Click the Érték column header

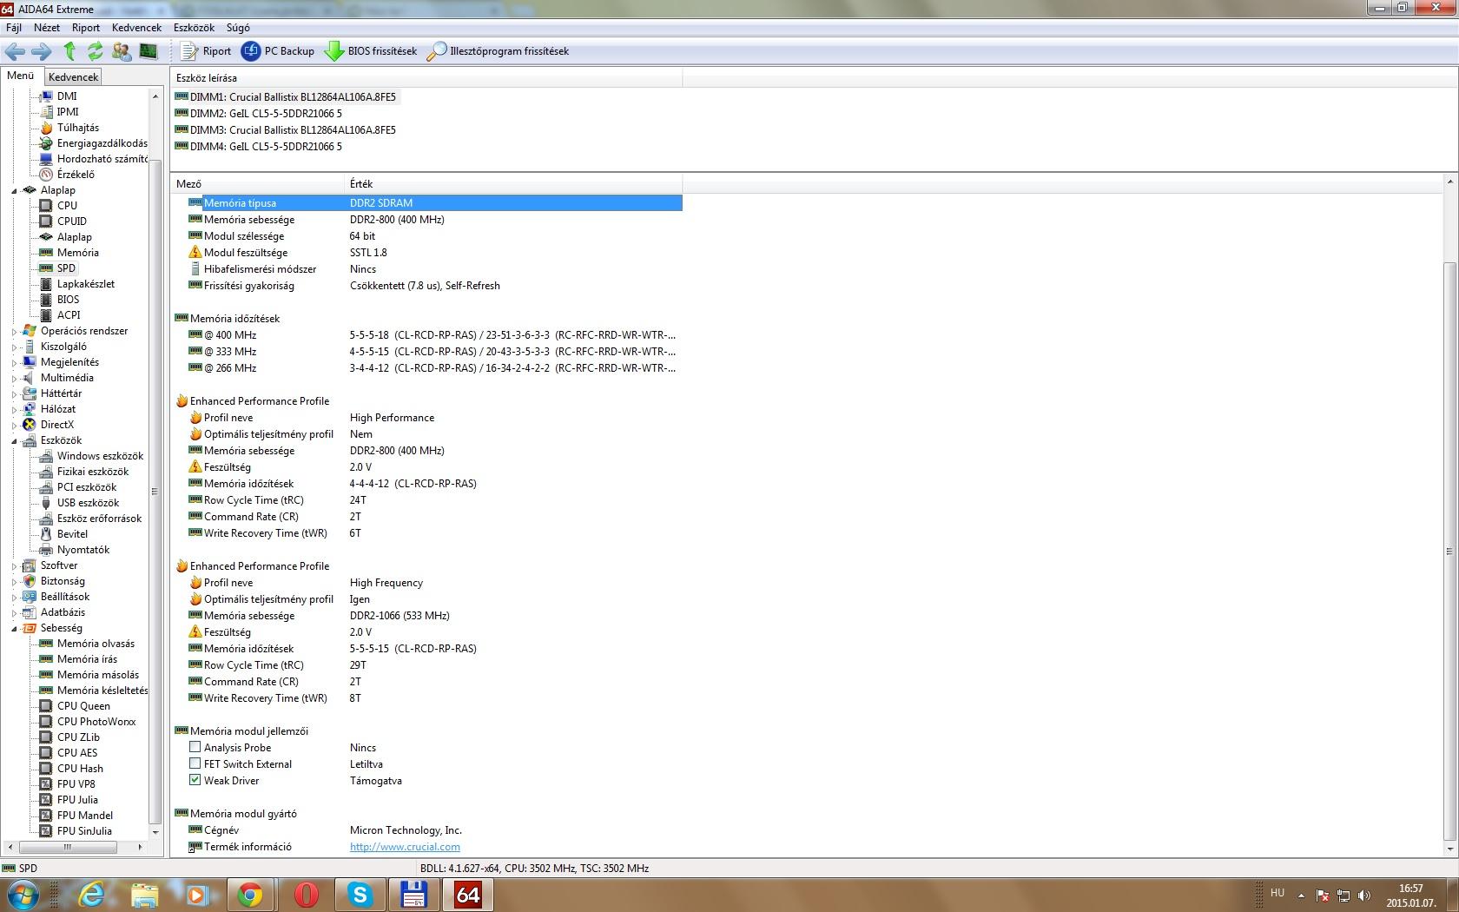pos(513,184)
